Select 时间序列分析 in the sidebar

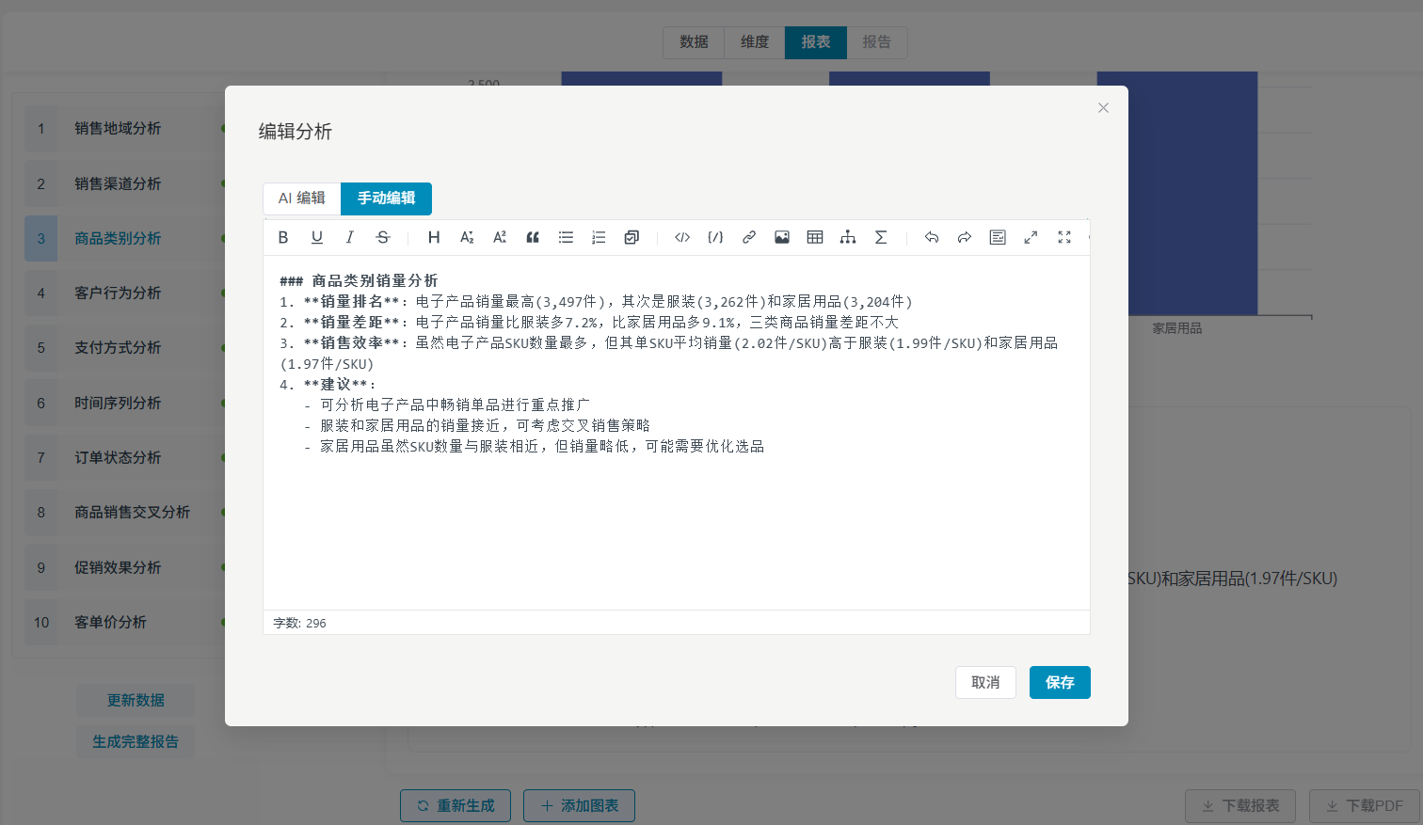click(x=124, y=403)
